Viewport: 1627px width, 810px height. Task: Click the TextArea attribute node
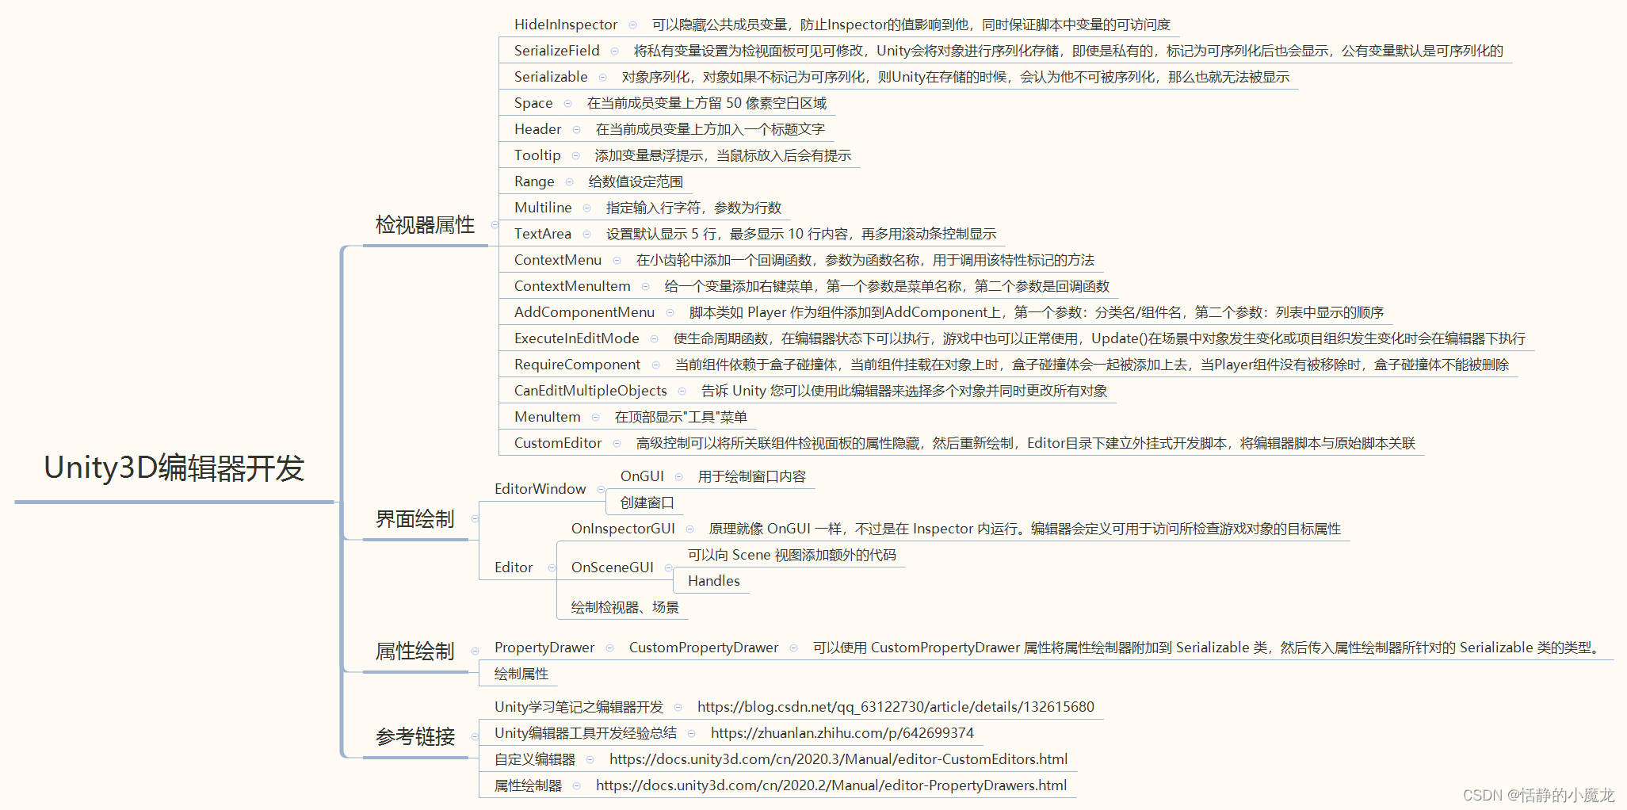coord(543,234)
